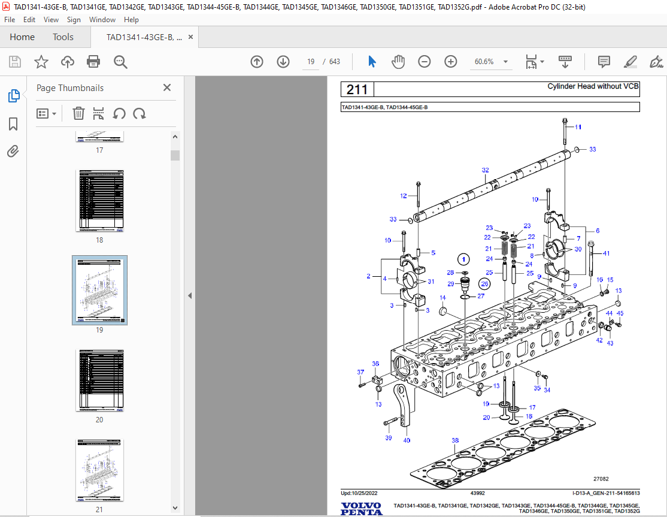Enable scrolling mode page display
667x517 pixels.
[565, 62]
